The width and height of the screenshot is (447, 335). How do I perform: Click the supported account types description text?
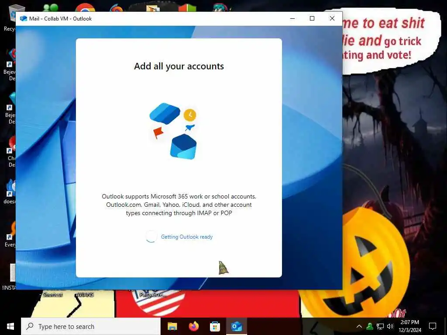click(x=179, y=205)
